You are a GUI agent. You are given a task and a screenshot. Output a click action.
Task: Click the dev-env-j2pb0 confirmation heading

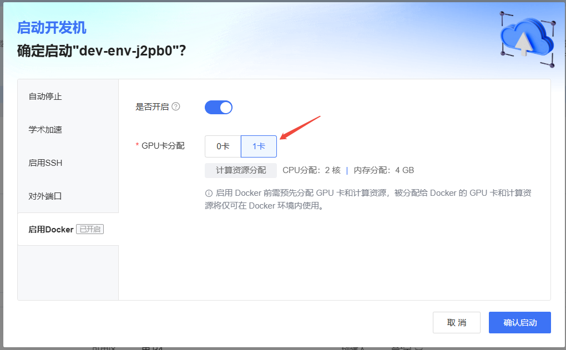point(102,51)
